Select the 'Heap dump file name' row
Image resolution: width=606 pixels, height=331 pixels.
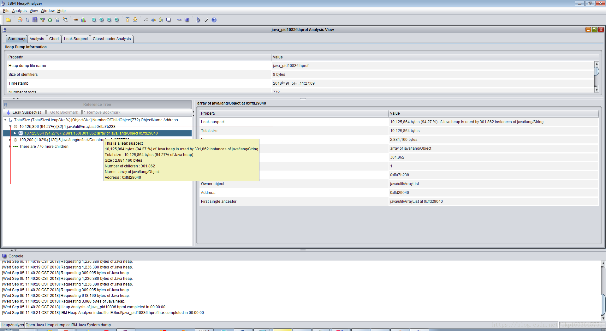300,66
